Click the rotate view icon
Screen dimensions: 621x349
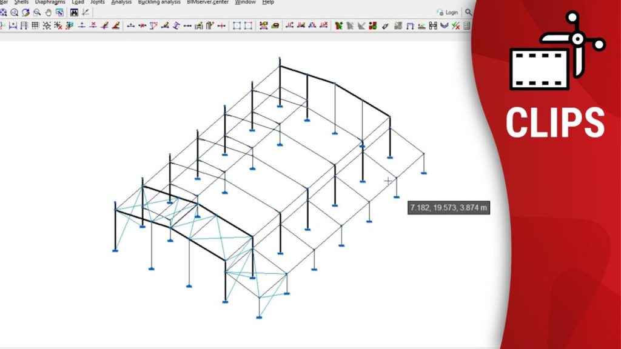point(25,12)
